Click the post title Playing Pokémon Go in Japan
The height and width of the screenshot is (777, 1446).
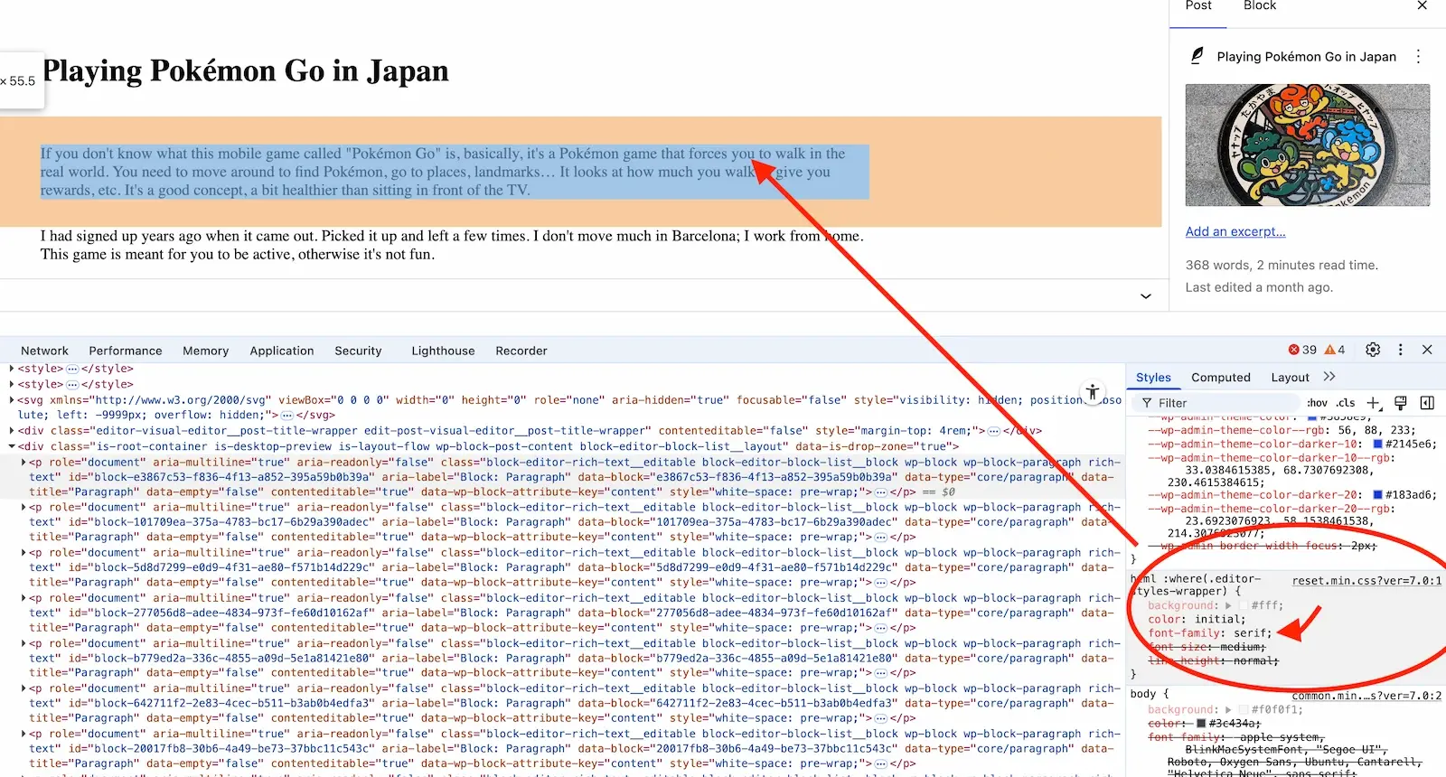pyautogui.click(x=246, y=70)
